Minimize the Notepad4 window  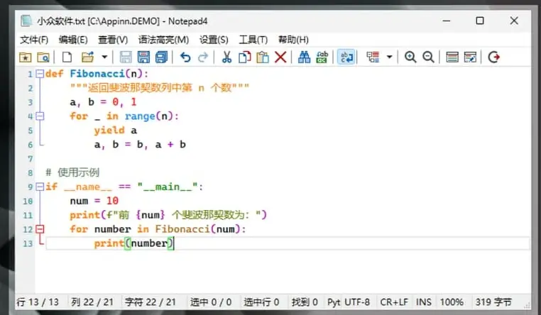pyautogui.click(x=447, y=21)
